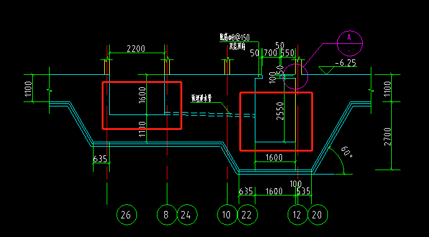The height and width of the screenshot is (237, 429).
Task: Select the elevation triangle symbol near -6.25
Action: [x=327, y=70]
